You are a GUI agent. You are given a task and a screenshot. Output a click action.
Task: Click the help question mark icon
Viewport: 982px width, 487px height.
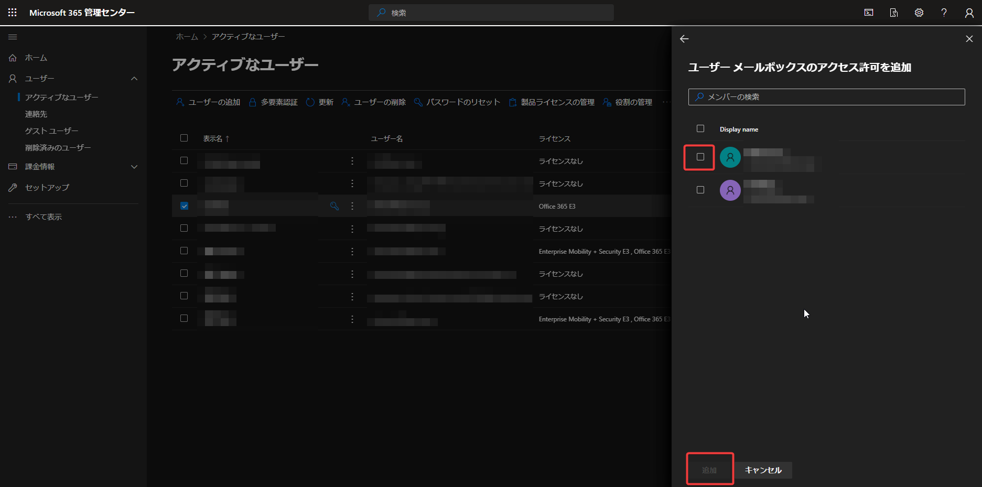[x=944, y=13]
